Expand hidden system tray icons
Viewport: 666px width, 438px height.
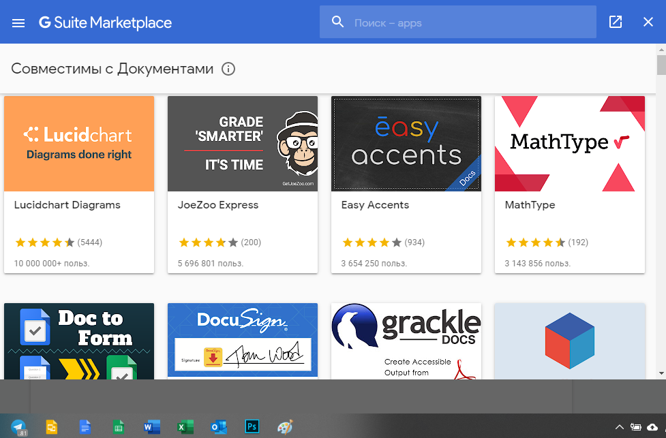[x=619, y=427]
